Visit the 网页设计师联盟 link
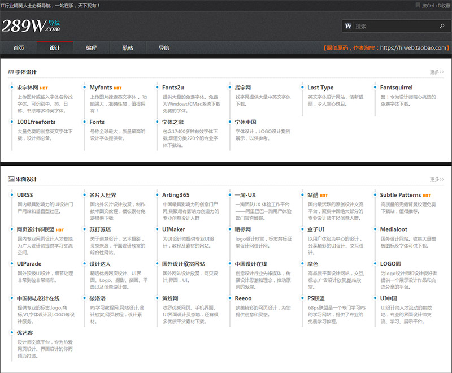452x373 pixels. point(36,229)
